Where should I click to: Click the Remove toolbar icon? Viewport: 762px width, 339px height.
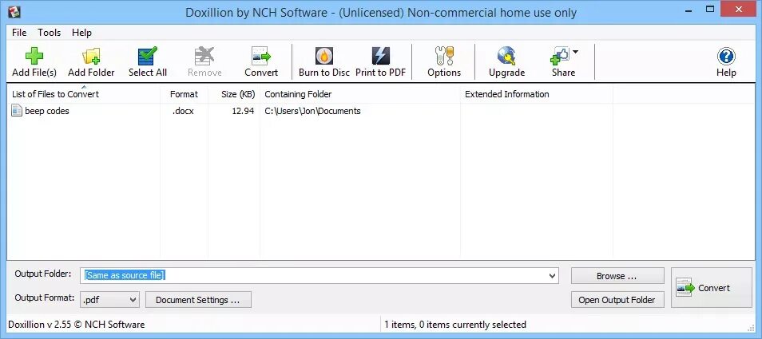[x=204, y=61]
